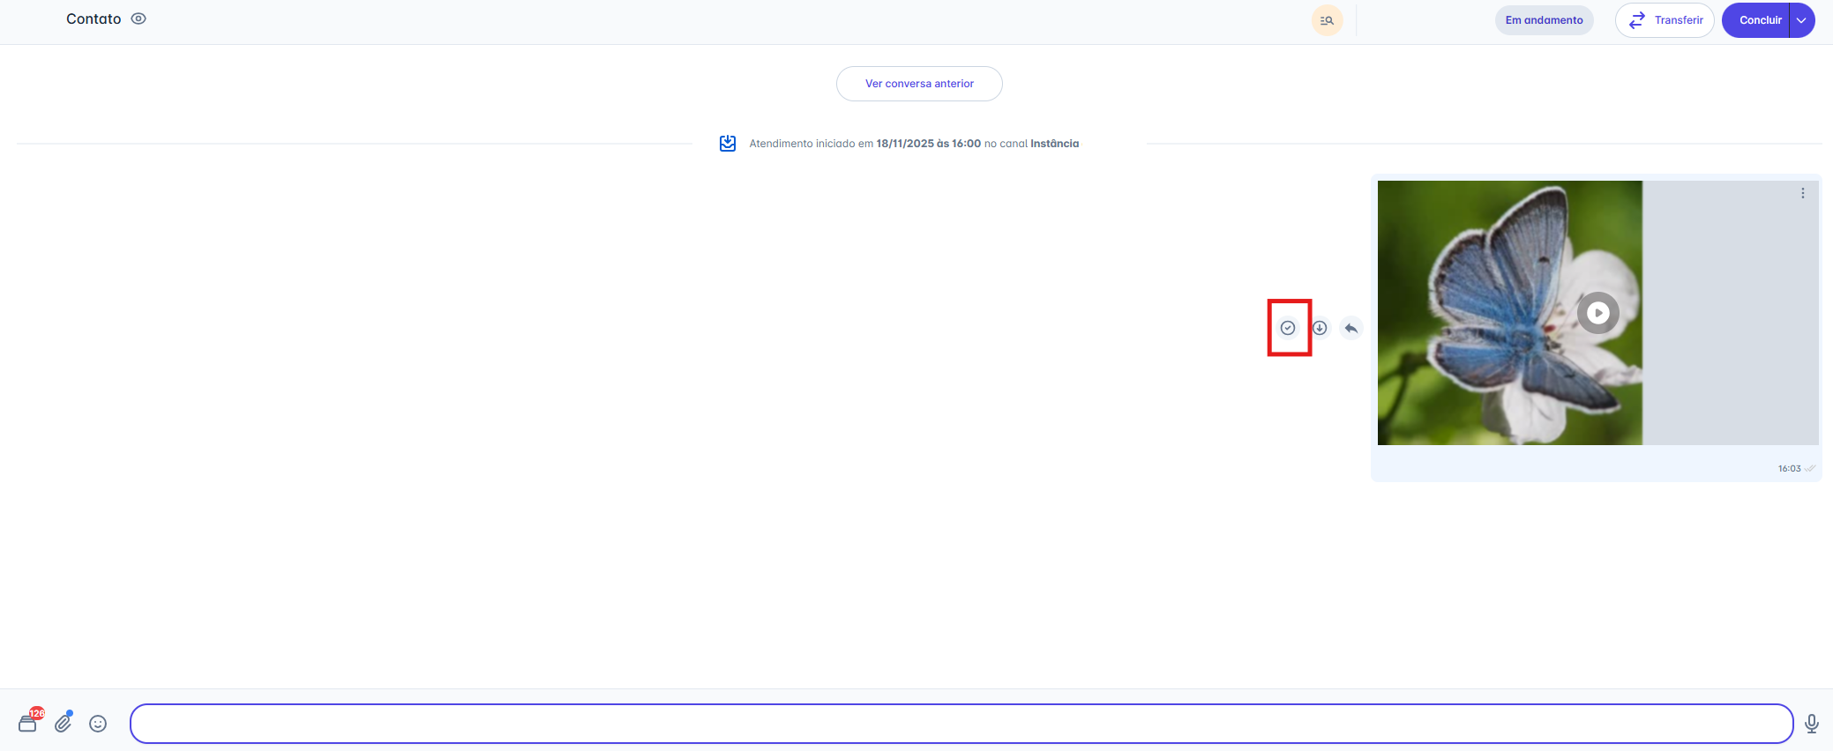
Task: Click the inbox icon beside Atendimento iniciado
Action: pyautogui.click(x=728, y=144)
